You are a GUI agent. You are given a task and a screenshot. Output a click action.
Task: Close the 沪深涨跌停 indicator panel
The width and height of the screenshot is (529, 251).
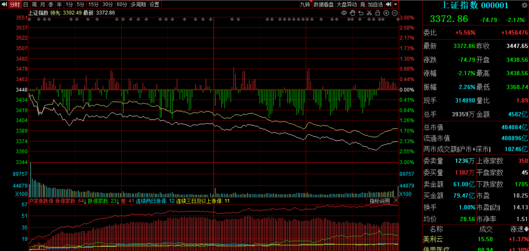click(396, 201)
